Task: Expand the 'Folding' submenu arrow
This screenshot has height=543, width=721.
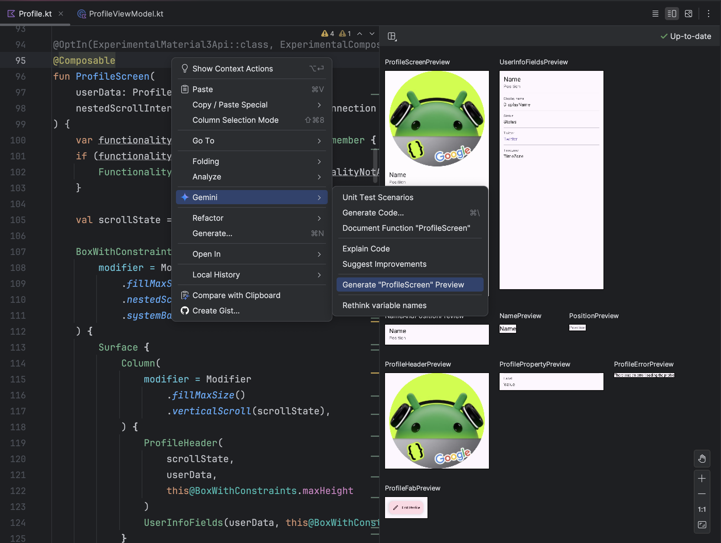Action: point(319,161)
